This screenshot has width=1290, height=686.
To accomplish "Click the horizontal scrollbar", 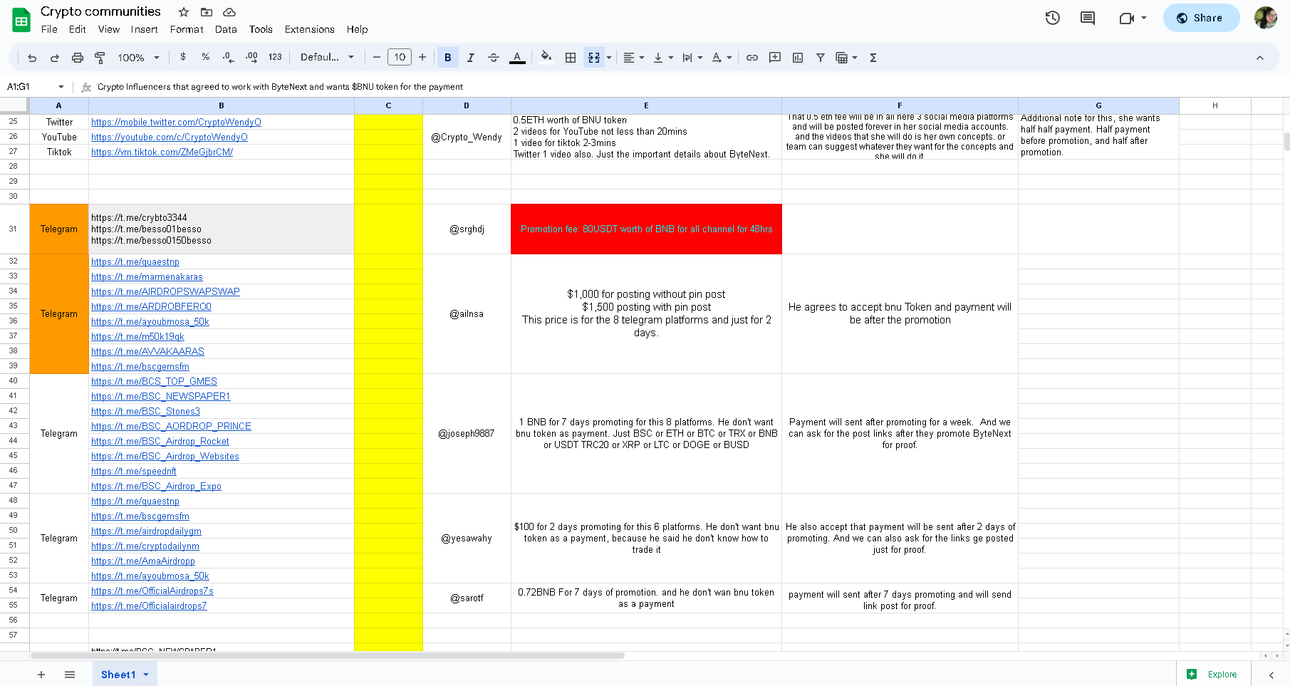I will click(x=328, y=655).
